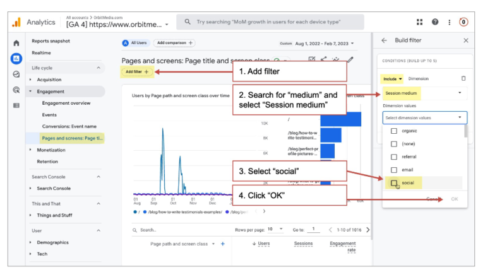
Task: Collapse the User section
Action: (x=99, y=230)
